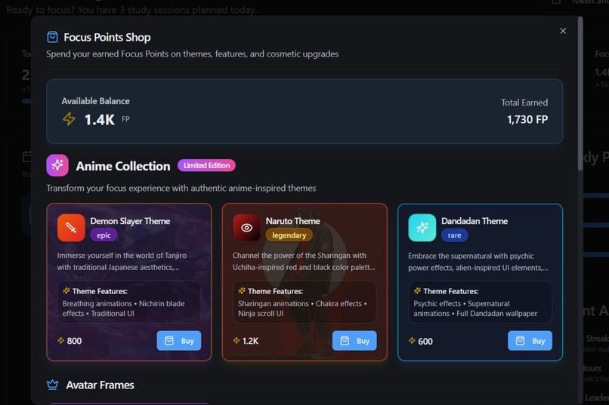This screenshot has height=405, width=609.
Task: Click the Dandadan Theme title
Action: [475, 221]
